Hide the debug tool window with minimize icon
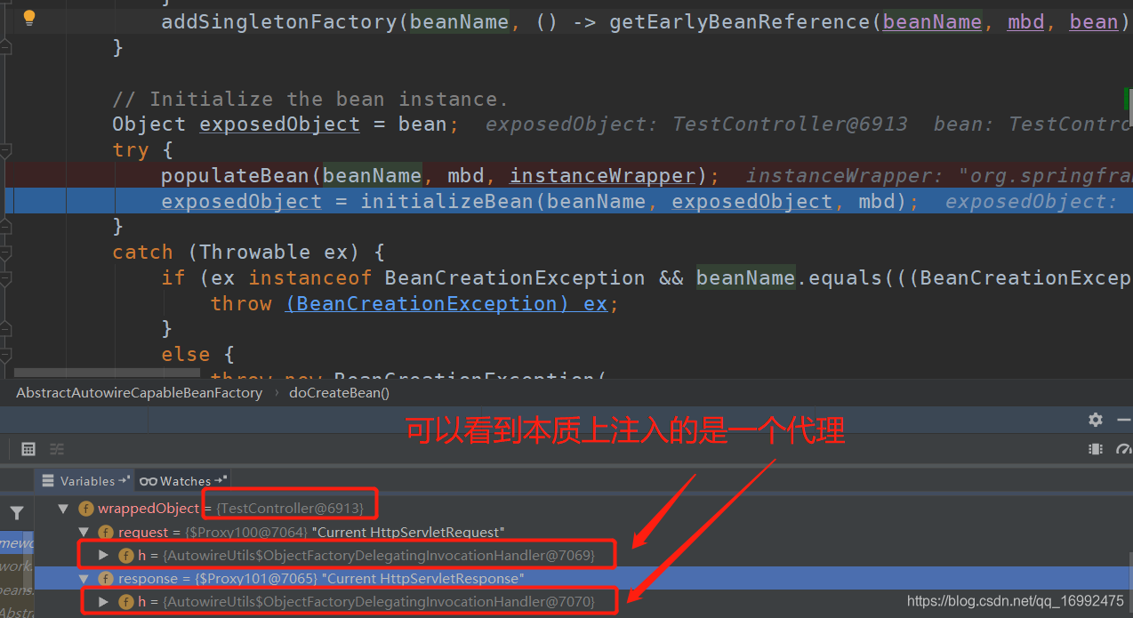The width and height of the screenshot is (1133, 618). 1123,419
